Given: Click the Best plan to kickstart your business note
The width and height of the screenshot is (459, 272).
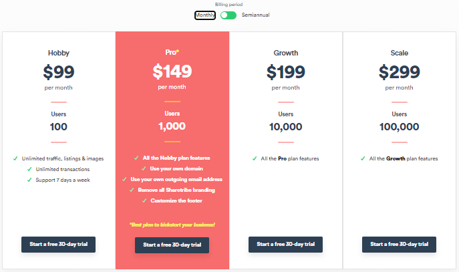Looking at the screenshot, I should (172, 225).
